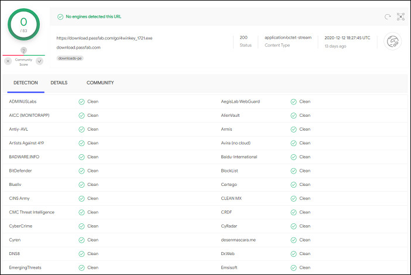Screen dimensions: 411x275
Task: Click the downloads-pe tag
Action: point(70,58)
